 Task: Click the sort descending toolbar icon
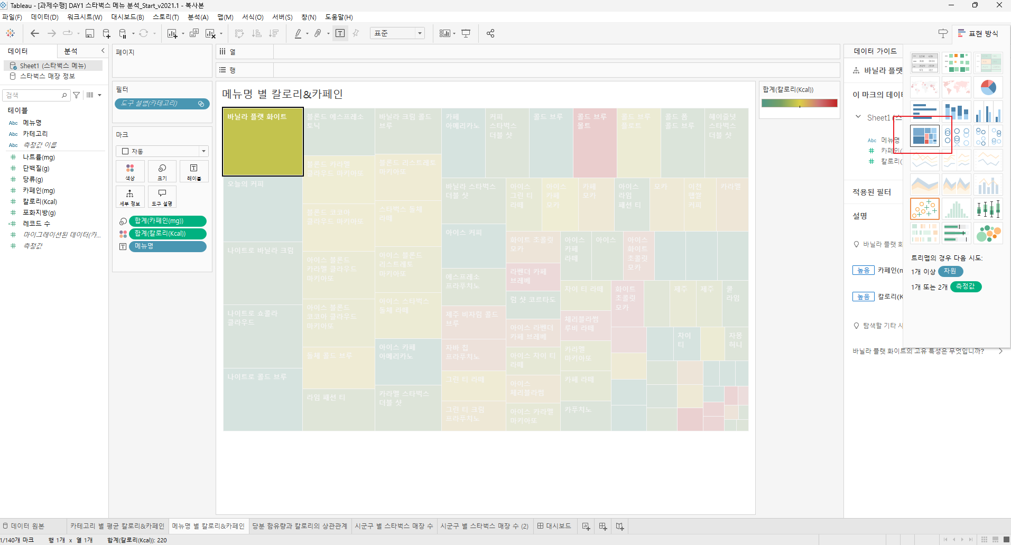pos(274,33)
